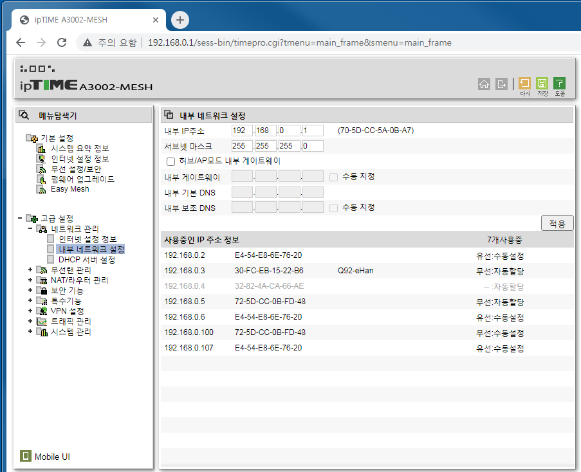Click the 저장 save icon

(542, 84)
